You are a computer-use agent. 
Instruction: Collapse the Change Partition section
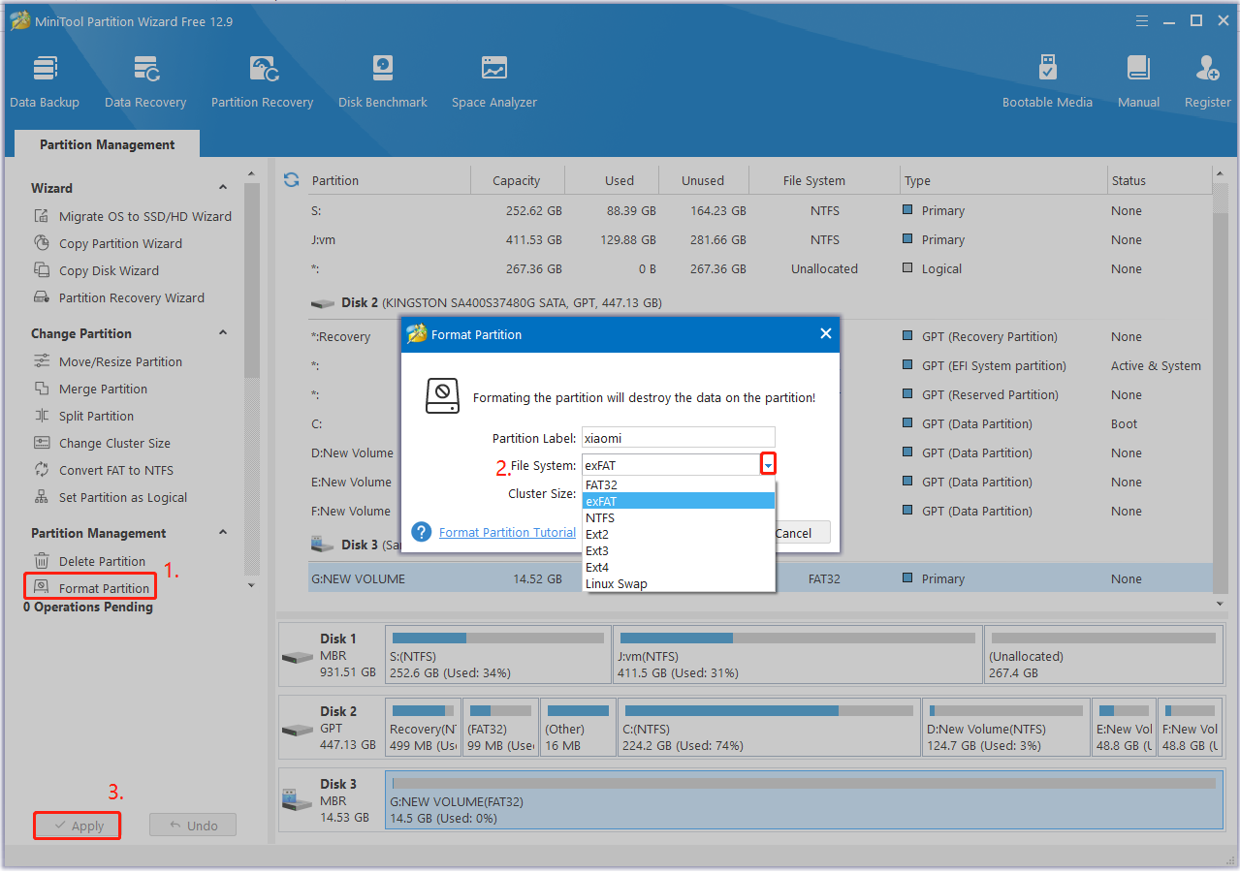tap(223, 333)
